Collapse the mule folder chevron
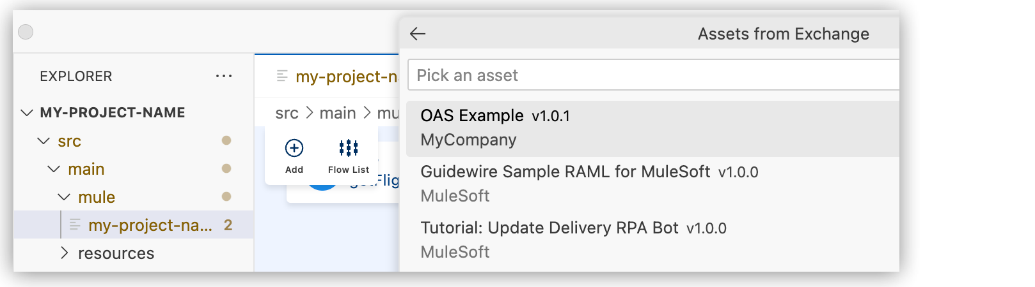1035x287 pixels. tap(64, 197)
